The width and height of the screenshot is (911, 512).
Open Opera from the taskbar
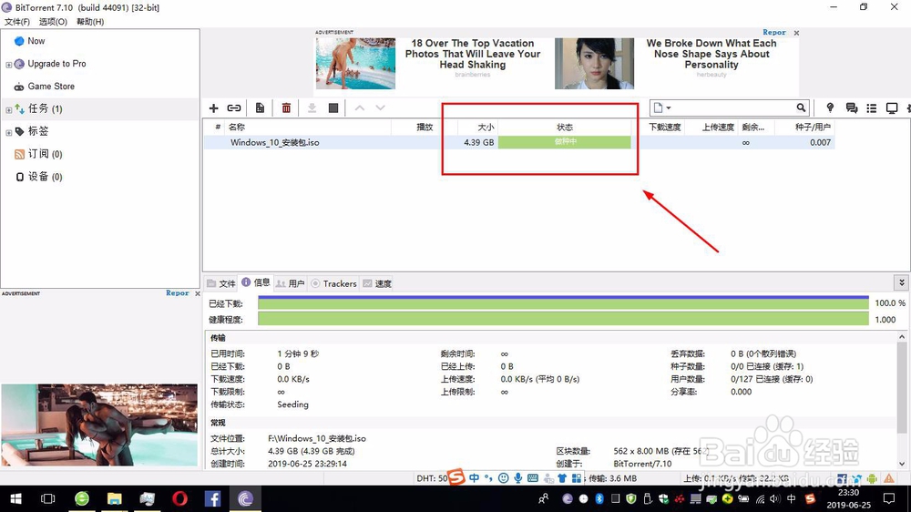coord(179,498)
